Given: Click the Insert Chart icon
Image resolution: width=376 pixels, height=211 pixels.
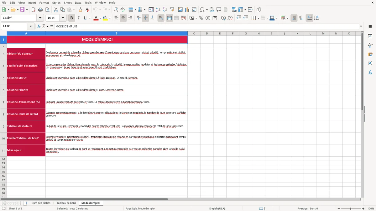Looking at the screenshot, I should coord(187,10).
